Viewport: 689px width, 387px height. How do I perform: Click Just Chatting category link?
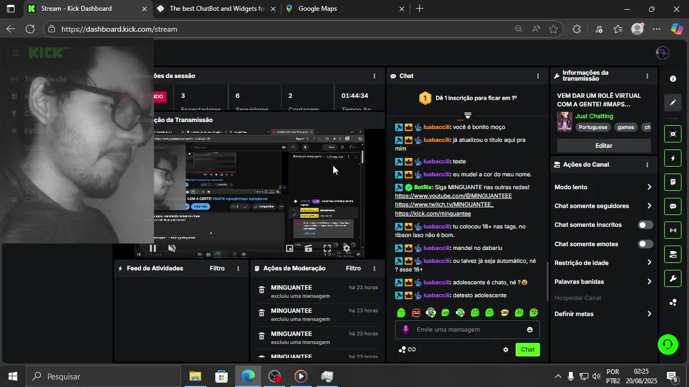point(594,116)
